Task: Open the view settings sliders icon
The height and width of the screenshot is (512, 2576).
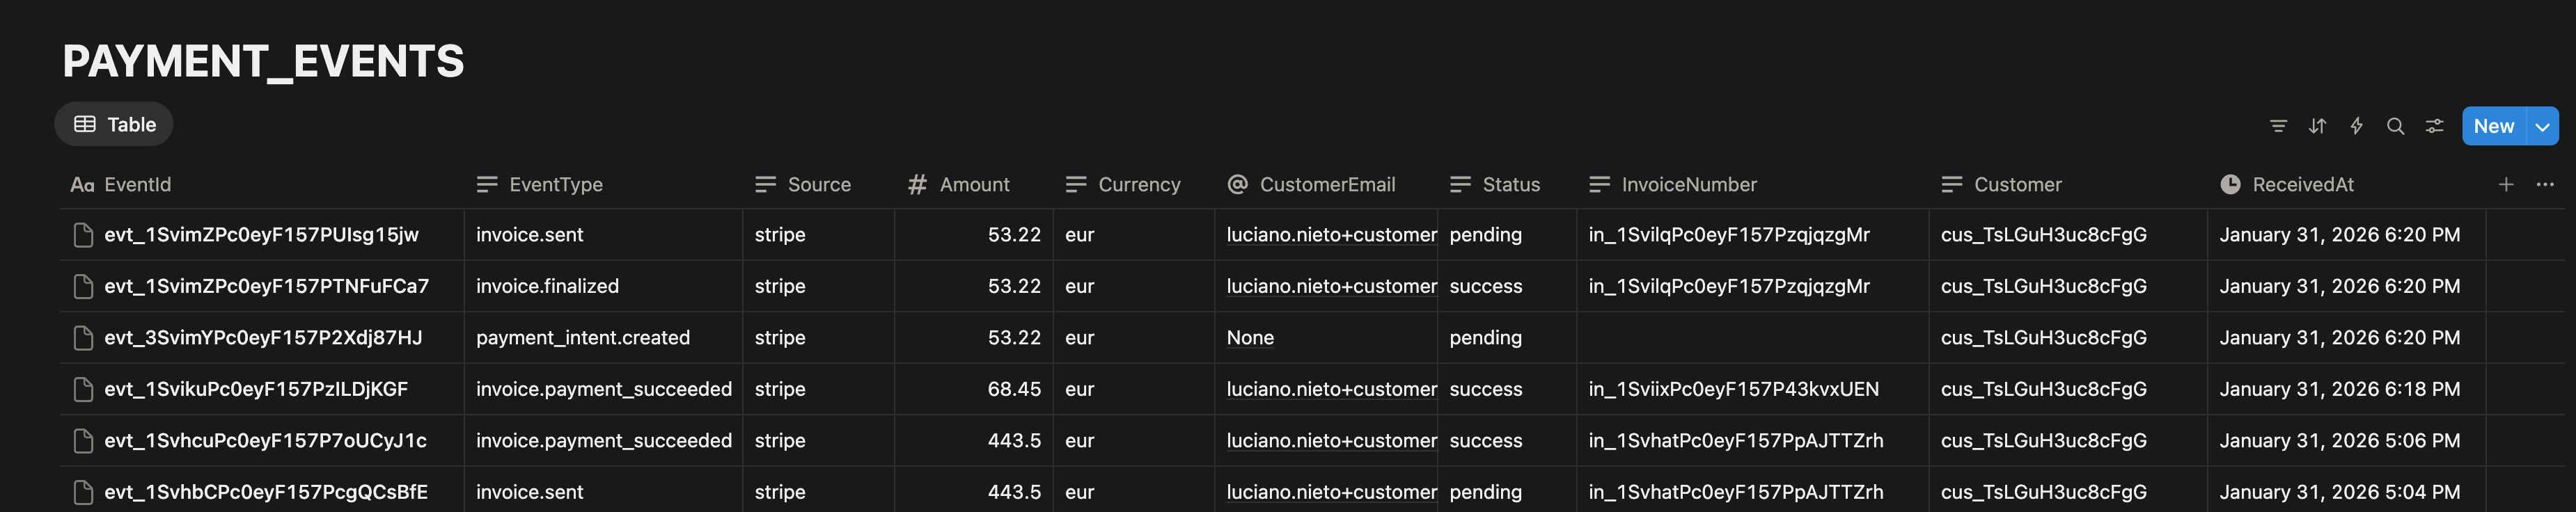Action: [2434, 126]
